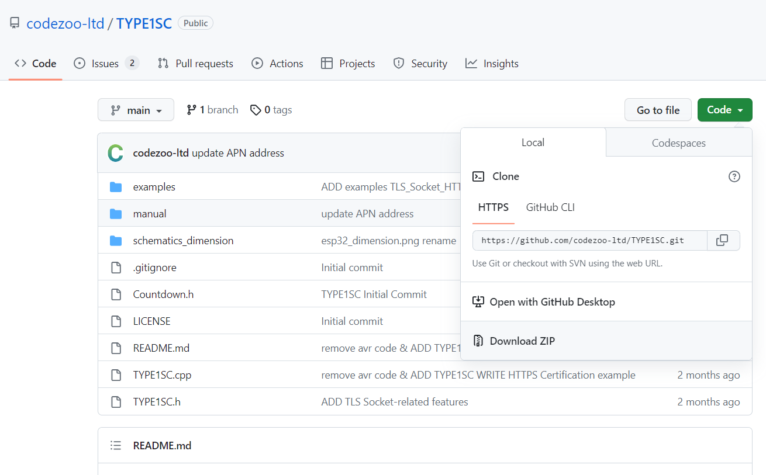766x475 pixels.
Task: Open the LICENSE file
Action: coord(152,321)
